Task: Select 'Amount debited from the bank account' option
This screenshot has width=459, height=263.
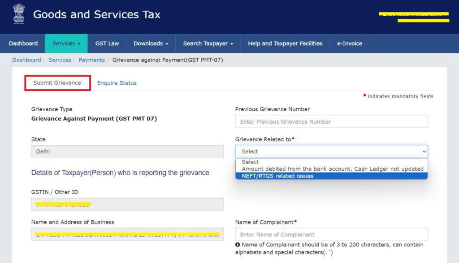Action: click(332, 169)
